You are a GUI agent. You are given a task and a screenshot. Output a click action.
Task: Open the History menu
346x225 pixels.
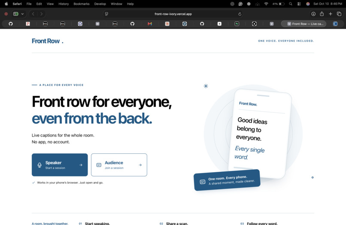pos(64,4)
